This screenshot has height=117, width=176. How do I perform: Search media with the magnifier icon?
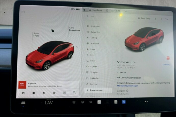click(74, 93)
